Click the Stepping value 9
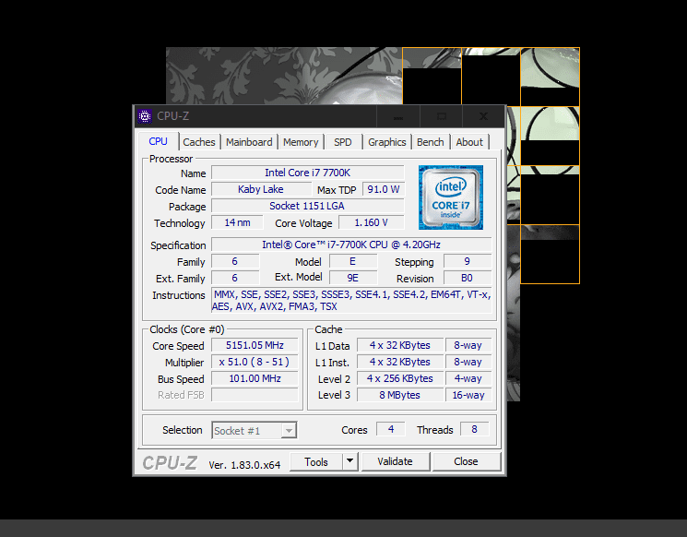This screenshot has width=687, height=537. coord(468,261)
